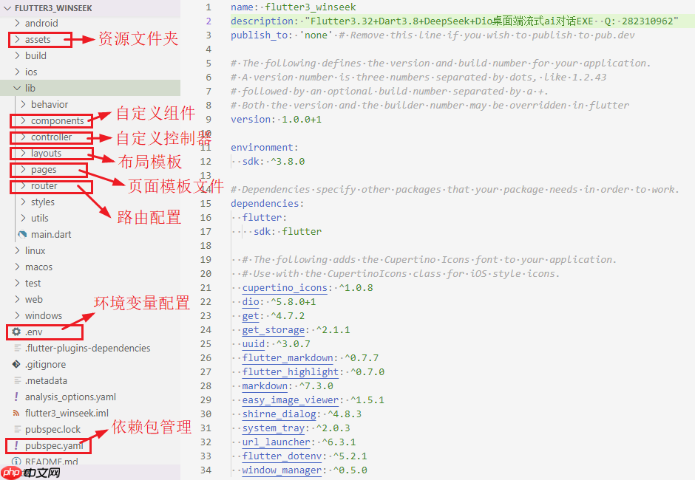Click the '^3.8.0' sdk version value
This screenshot has width=695, height=480.
(x=288, y=162)
